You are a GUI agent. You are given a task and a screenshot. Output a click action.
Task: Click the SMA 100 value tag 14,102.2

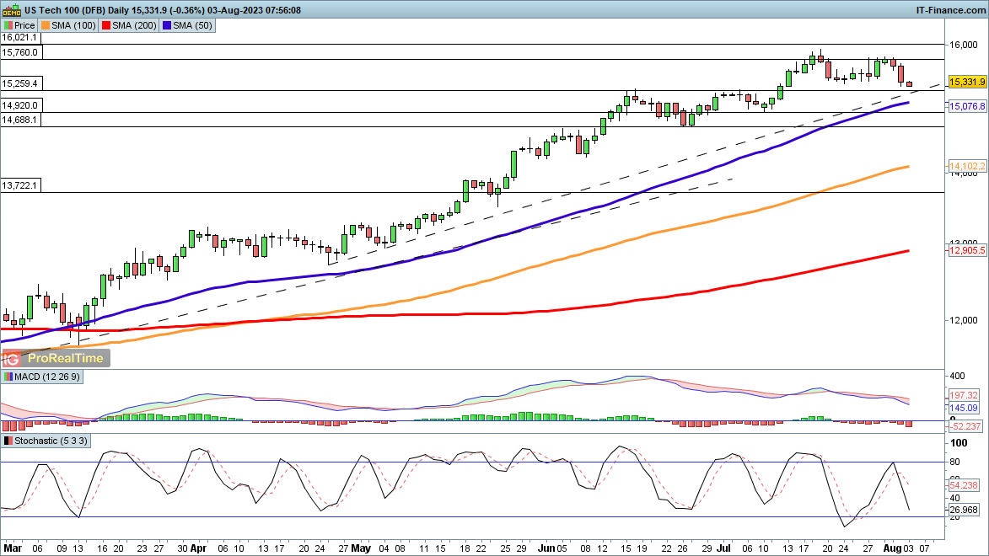tap(967, 167)
